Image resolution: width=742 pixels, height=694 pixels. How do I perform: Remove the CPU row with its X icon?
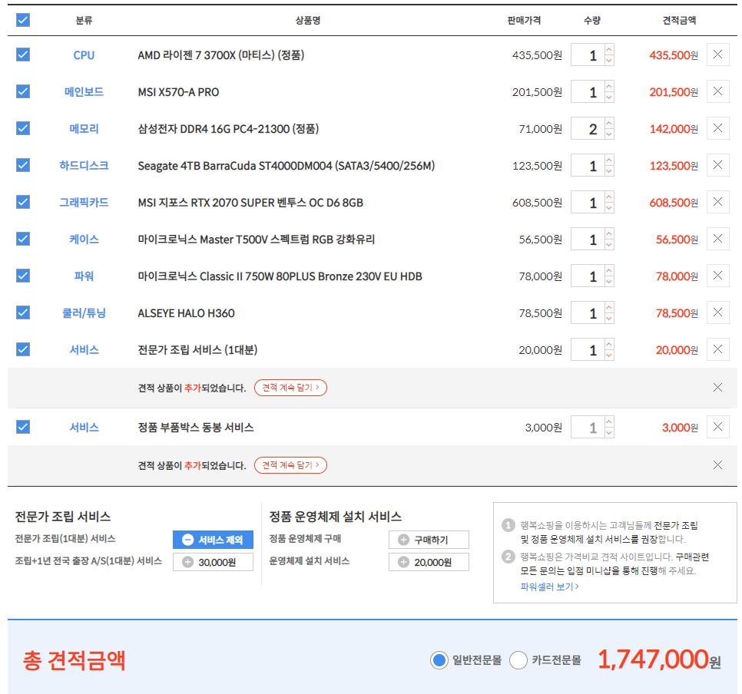point(717,55)
